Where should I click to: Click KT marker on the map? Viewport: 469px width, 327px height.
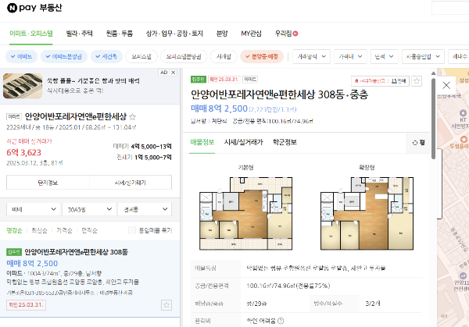coord(463,113)
